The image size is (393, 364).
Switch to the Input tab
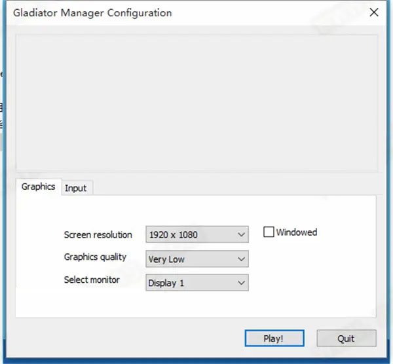click(77, 188)
